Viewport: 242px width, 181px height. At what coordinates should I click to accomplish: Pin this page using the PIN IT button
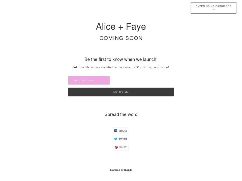click(121, 147)
